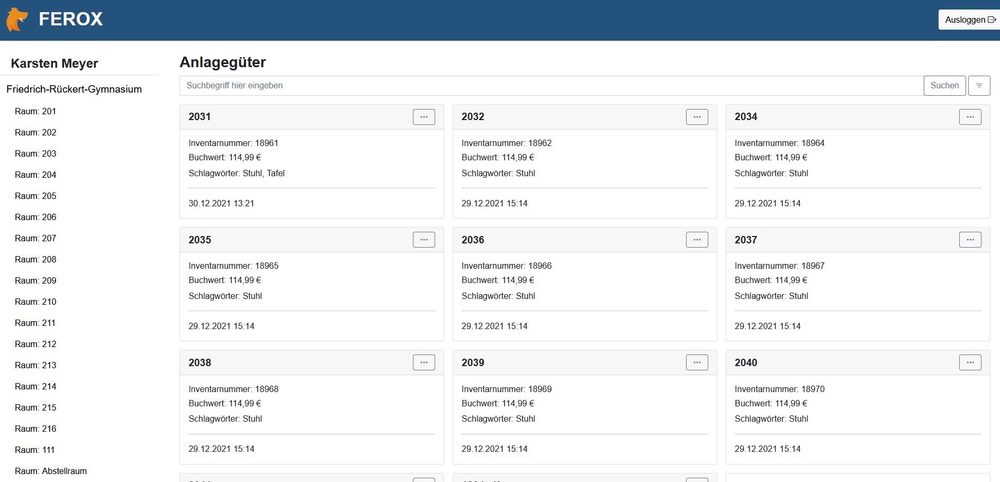Click the FEROX title text
Image resolution: width=1000 pixels, height=482 pixels.
tap(70, 19)
